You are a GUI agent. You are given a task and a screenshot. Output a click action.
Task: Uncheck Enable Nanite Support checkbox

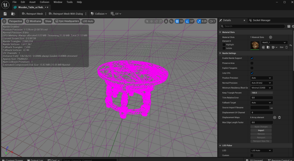pos(252,58)
